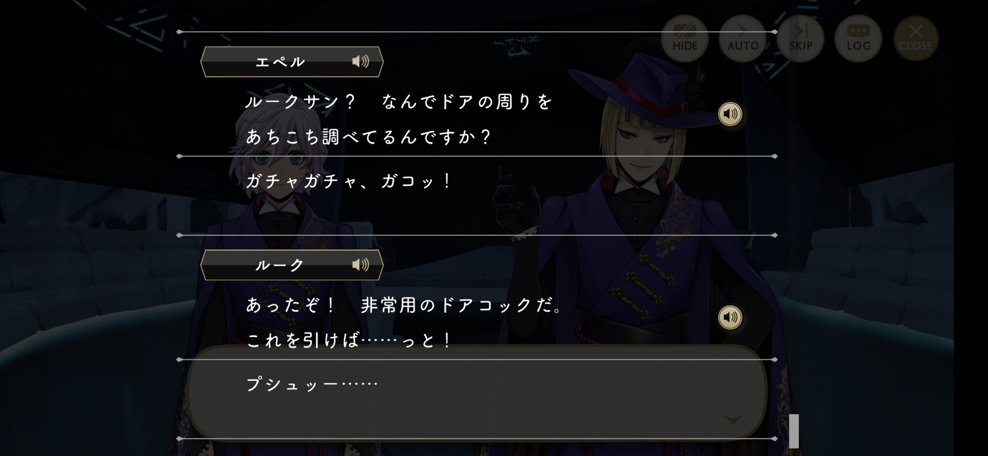Tap the line これを引けば……っと！
This screenshot has height=456, width=988.
tap(349, 340)
